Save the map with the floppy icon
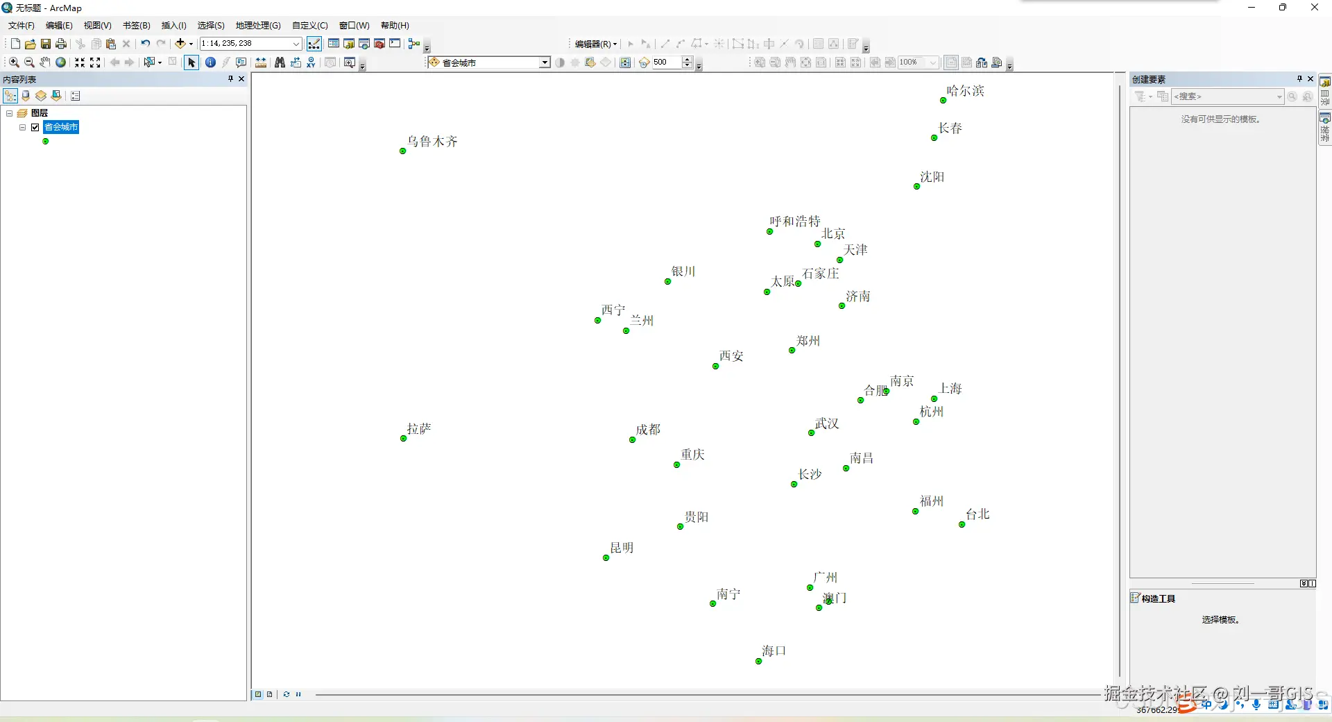The height and width of the screenshot is (722, 1332). tap(45, 44)
